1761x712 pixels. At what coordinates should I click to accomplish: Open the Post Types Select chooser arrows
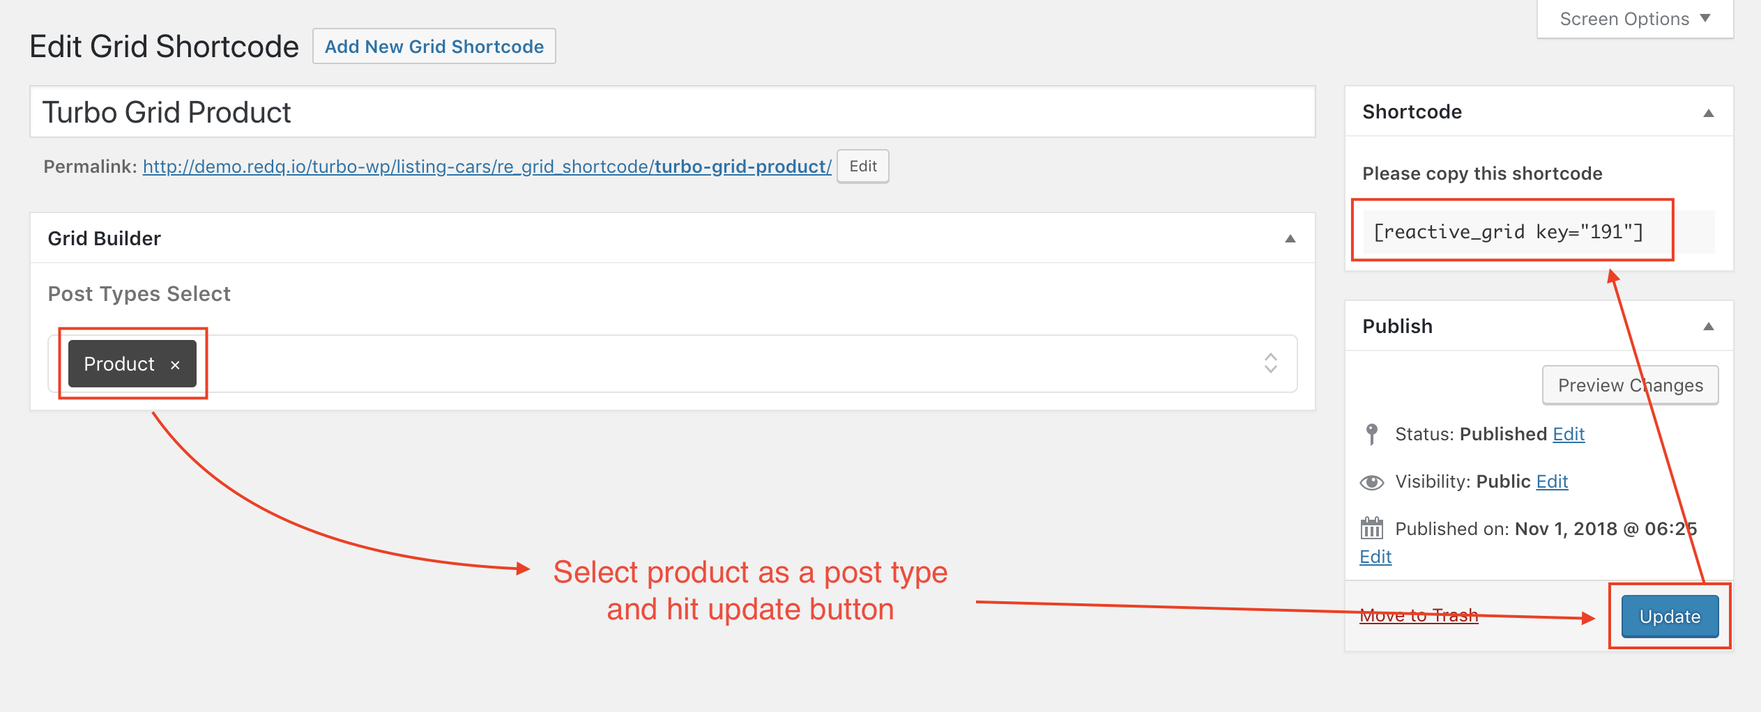1270,363
